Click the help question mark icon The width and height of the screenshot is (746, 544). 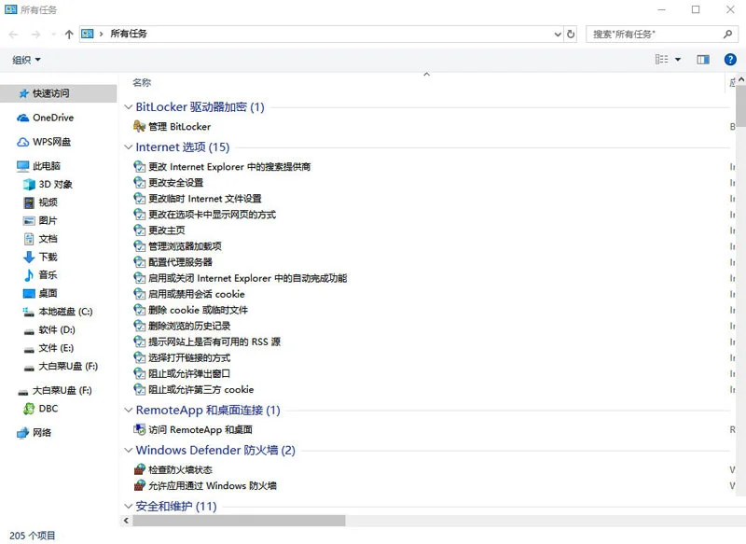[730, 60]
